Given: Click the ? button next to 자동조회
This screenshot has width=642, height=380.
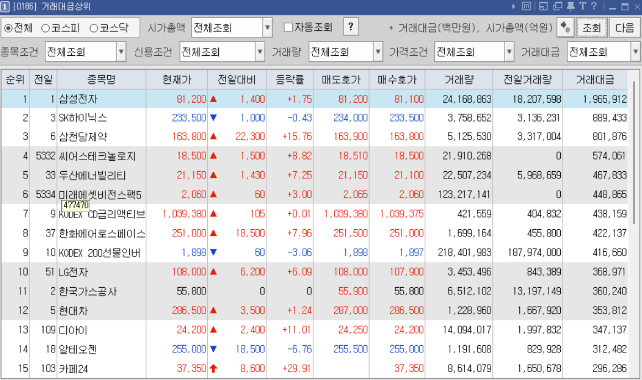Looking at the screenshot, I should (351, 27).
